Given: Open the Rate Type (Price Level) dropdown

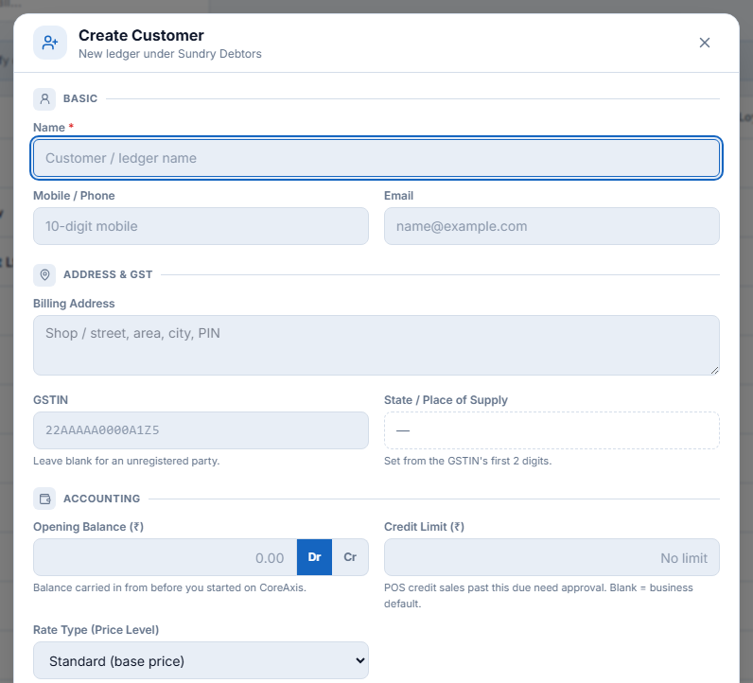Looking at the screenshot, I should click(x=201, y=660).
